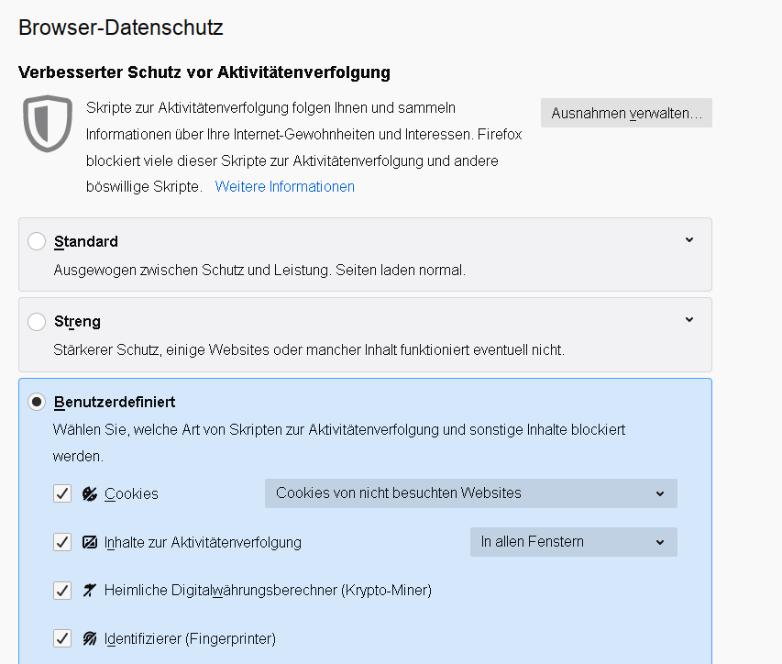Image resolution: width=782 pixels, height=664 pixels.
Task: Click the tracking protection shield icon
Action: [48, 124]
